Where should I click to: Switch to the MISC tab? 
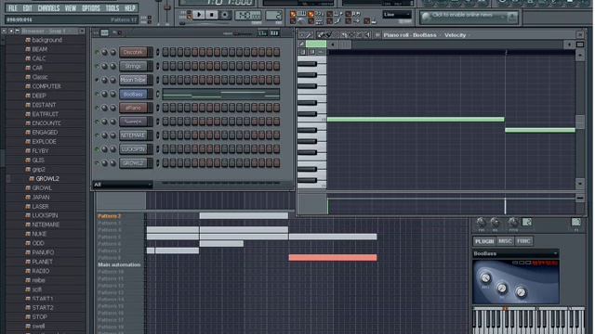(505, 241)
